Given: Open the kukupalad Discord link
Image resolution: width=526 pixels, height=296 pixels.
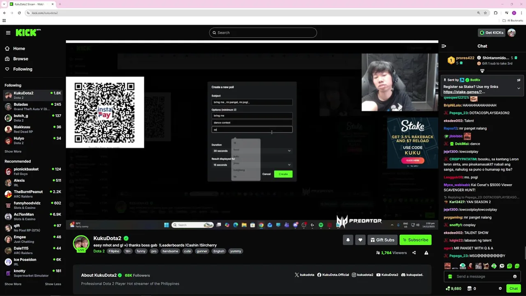Looking at the screenshot, I should 412,275.
